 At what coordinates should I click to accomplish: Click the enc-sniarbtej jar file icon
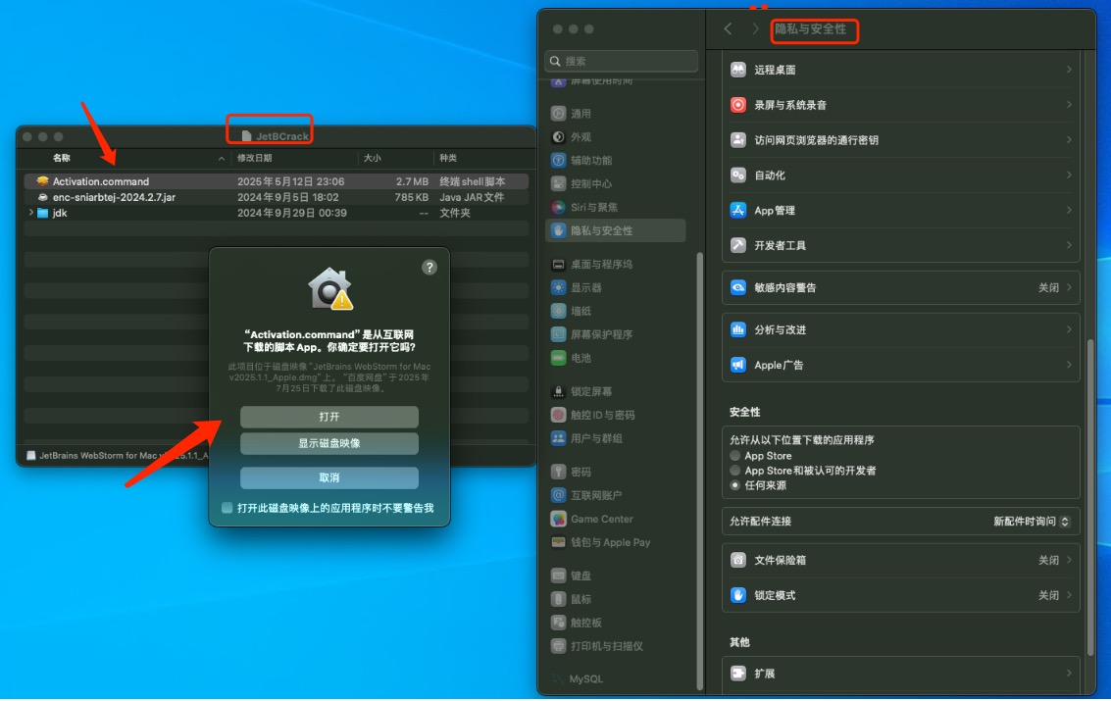pos(42,197)
